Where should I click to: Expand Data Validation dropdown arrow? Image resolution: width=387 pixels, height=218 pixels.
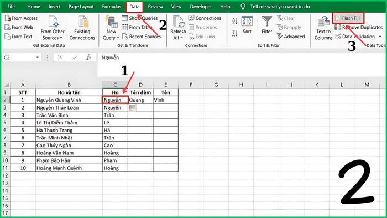(380, 37)
